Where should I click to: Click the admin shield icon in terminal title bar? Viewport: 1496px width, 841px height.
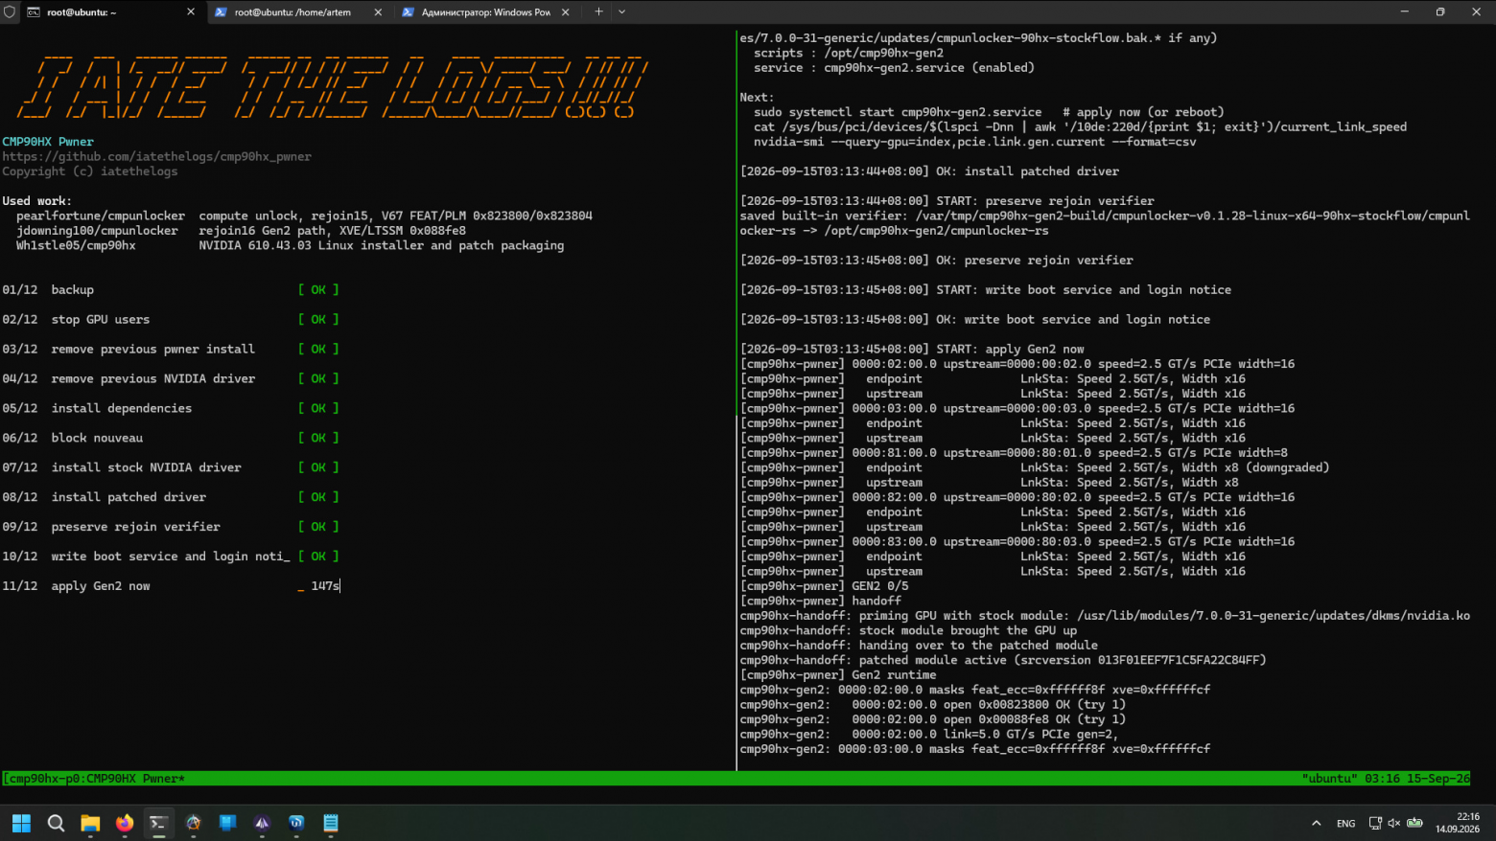[10, 12]
